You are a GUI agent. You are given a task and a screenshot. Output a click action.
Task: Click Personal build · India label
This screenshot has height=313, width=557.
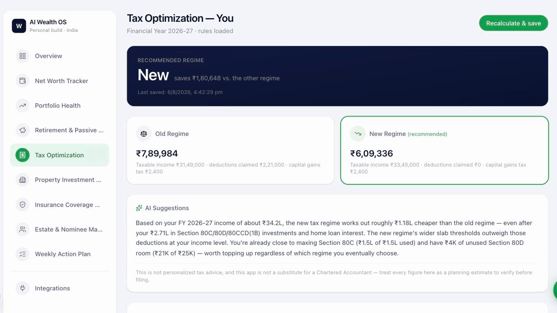tap(54, 30)
